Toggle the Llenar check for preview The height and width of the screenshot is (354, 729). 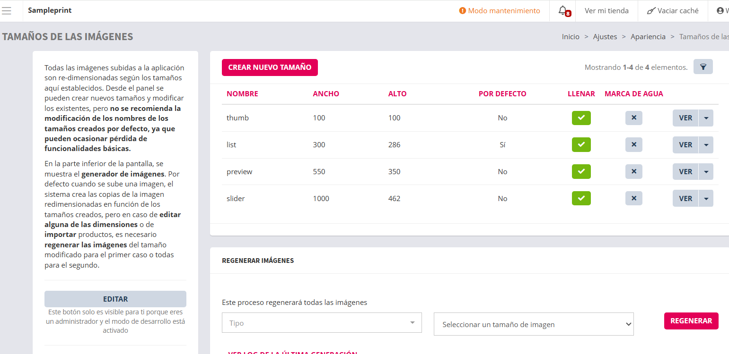[x=581, y=172]
